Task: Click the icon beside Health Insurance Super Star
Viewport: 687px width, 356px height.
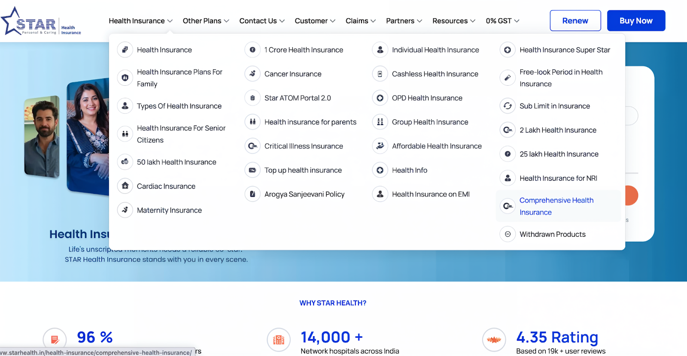Action: click(508, 50)
